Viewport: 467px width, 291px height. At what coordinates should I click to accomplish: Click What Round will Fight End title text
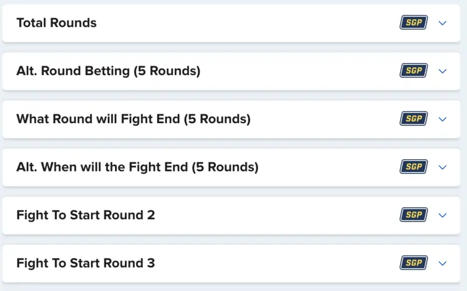click(133, 119)
